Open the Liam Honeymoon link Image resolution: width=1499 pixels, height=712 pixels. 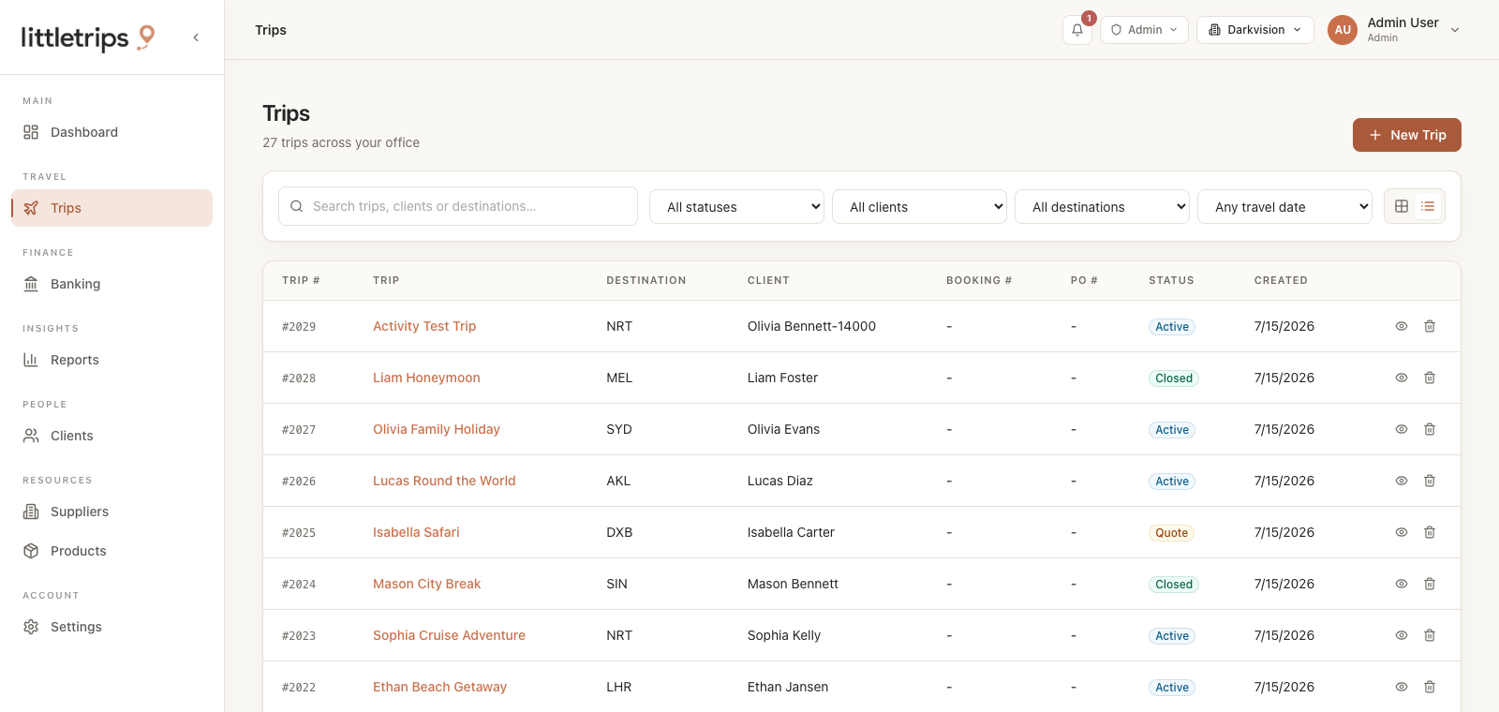(426, 378)
